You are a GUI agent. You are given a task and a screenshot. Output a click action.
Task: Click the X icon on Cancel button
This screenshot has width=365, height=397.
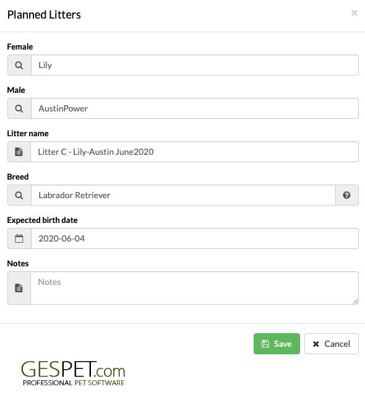[316, 344]
